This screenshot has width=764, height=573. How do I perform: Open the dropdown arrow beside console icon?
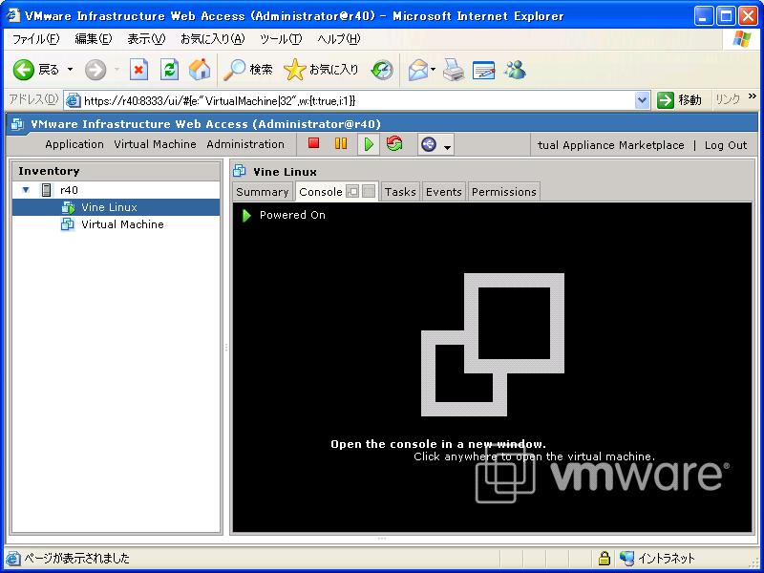pyautogui.click(x=447, y=146)
